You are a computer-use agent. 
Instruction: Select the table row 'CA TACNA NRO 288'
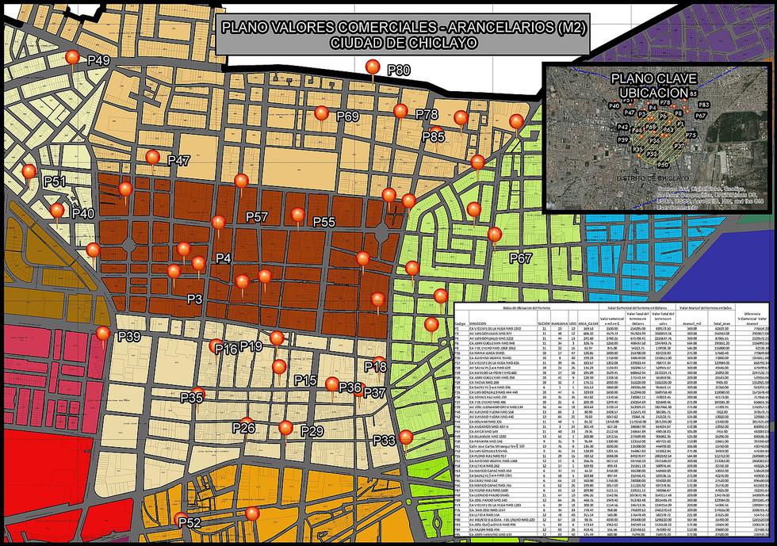pyautogui.click(x=611, y=383)
